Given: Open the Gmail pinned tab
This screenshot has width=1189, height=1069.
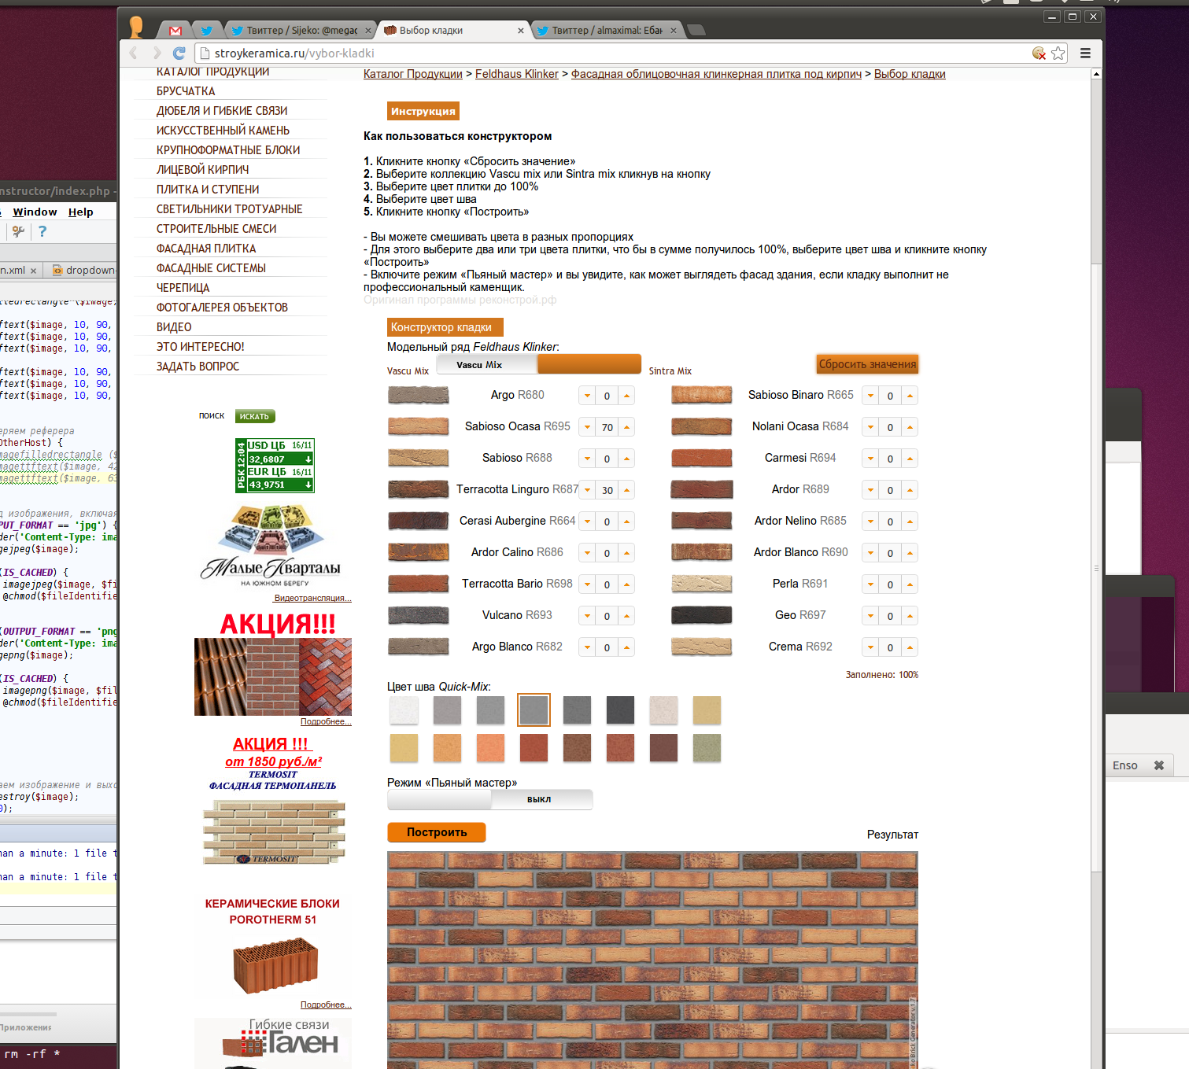Looking at the screenshot, I should (175, 31).
